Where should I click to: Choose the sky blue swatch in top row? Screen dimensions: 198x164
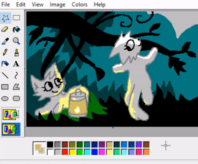click(x=124, y=145)
